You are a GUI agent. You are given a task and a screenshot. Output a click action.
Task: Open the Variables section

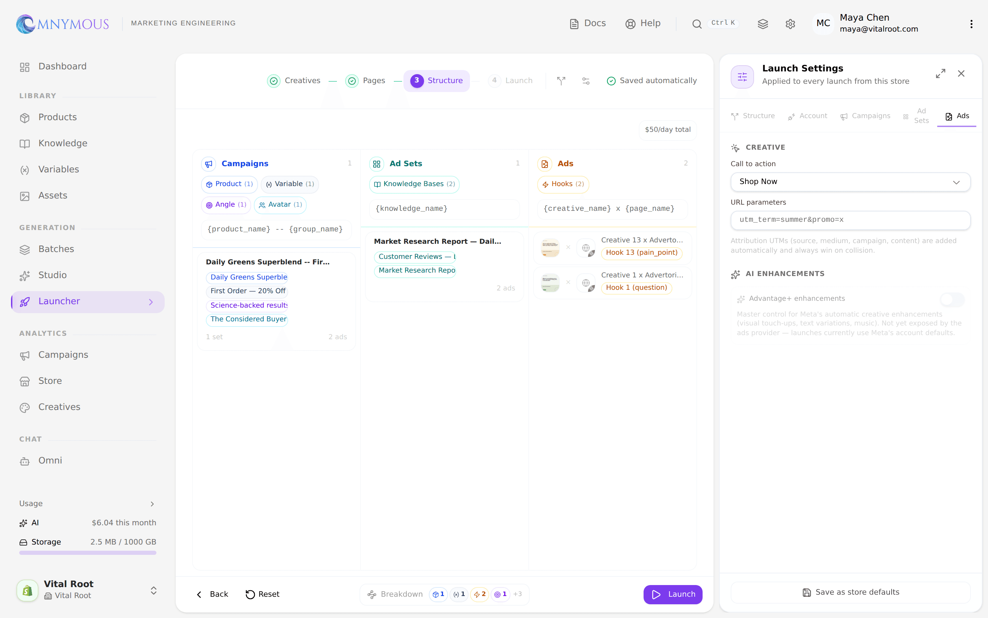click(87, 170)
